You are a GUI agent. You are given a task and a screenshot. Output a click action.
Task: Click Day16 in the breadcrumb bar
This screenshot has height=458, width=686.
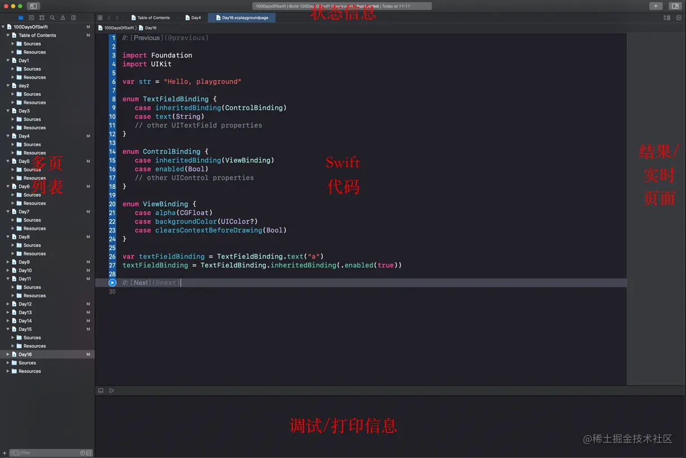coord(148,28)
